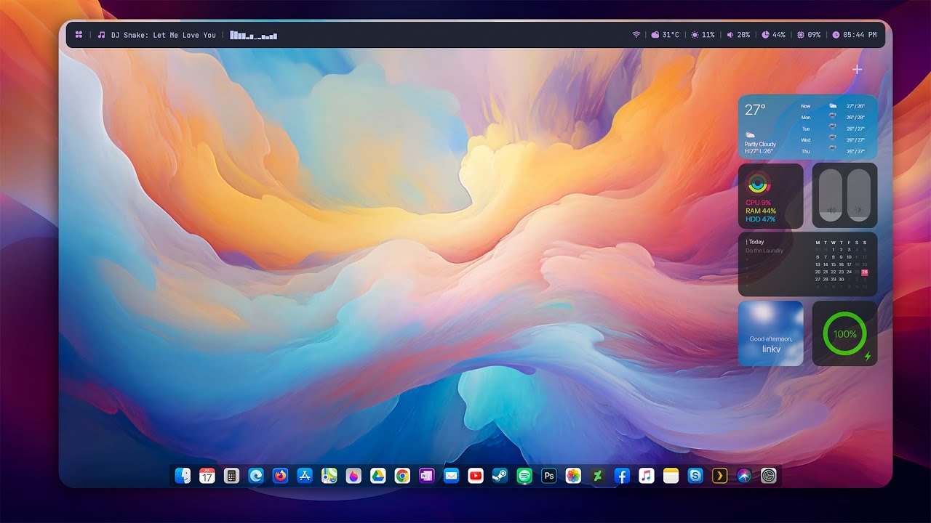Screen dimensions: 931x523
Task: Click the plus button above the widgets
Action: 858,70
